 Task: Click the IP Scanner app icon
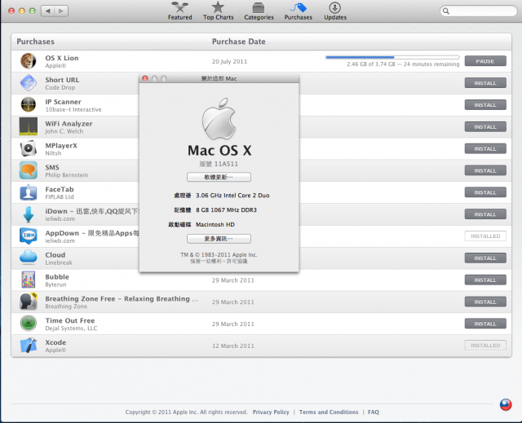pos(29,105)
